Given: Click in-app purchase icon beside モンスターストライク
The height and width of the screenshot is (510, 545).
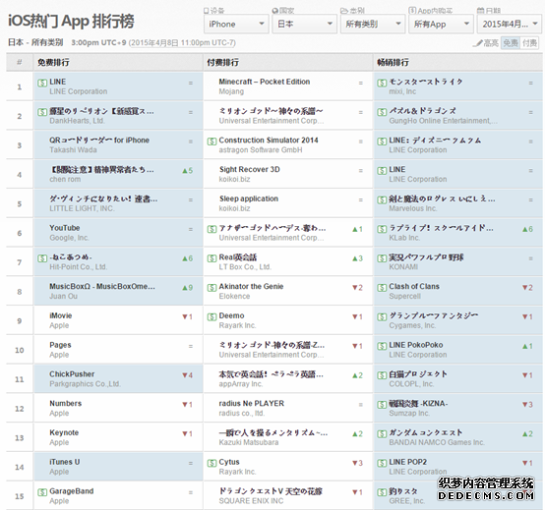Looking at the screenshot, I should [x=382, y=83].
